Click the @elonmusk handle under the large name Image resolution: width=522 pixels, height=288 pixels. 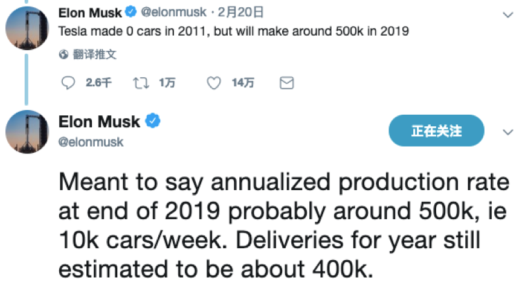tap(91, 142)
